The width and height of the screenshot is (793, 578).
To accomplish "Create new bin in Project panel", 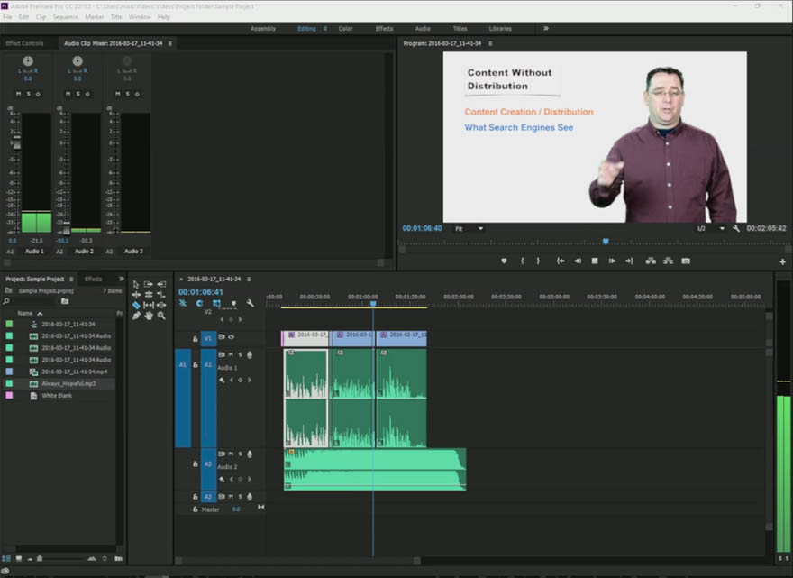I will point(65,301).
